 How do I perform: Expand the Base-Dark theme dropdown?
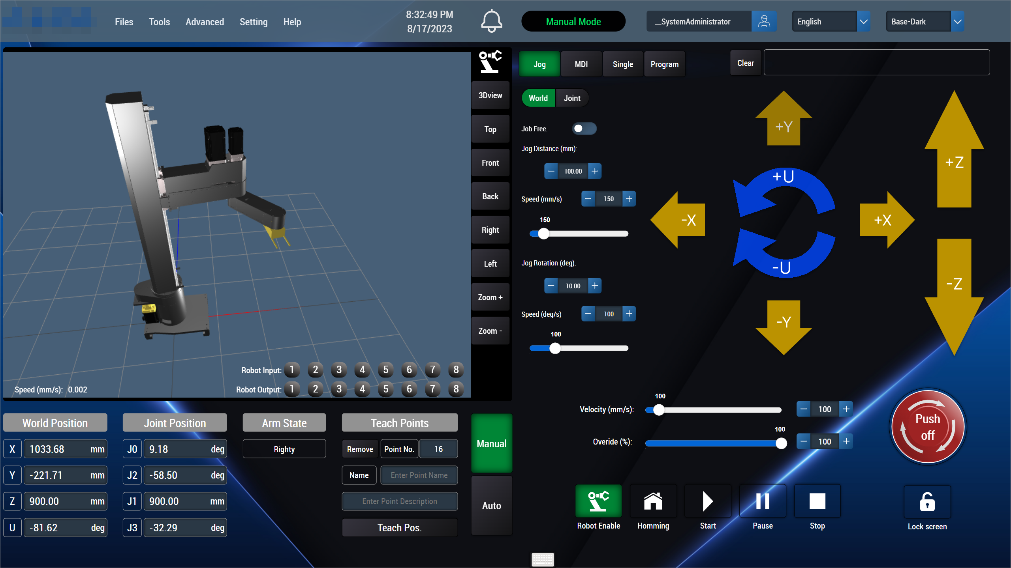coord(958,22)
